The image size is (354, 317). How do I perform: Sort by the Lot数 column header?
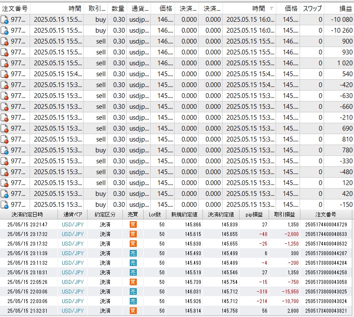click(x=155, y=214)
